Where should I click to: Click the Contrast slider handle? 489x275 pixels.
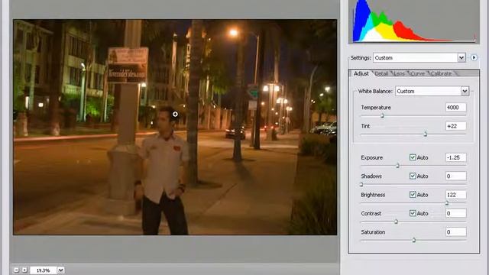(x=396, y=222)
